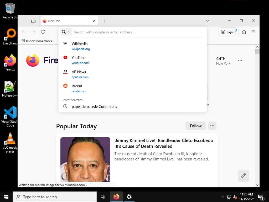
Task: Choose recent search papel de parede Corinthians
Action: (x=132, y=107)
